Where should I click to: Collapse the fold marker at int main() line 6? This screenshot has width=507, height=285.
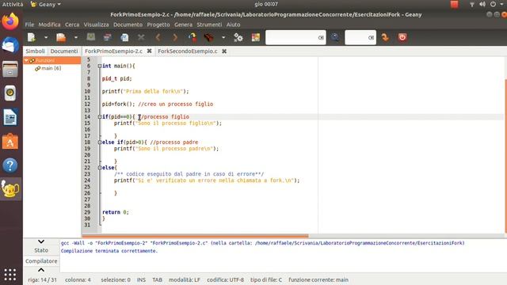[x=100, y=66]
